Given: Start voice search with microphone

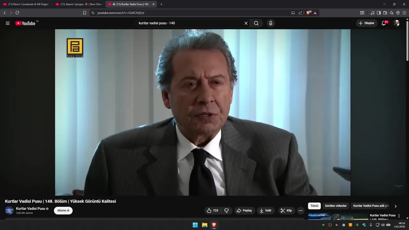Looking at the screenshot, I should (x=271, y=23).
